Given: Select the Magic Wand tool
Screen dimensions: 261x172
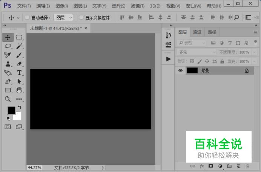Looking at the screenshot, I should (19, 46).
